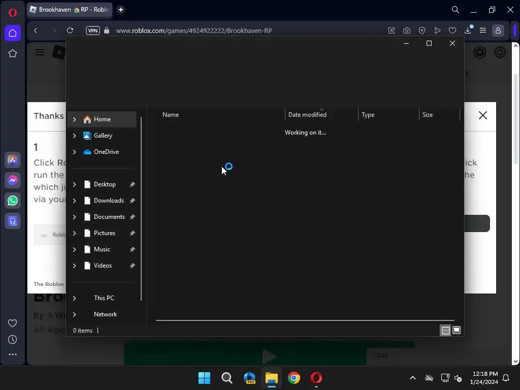This screenshot has height=390, width=520.
Task: Search tabs with magnifier icon
Action: (x=456, y=10)
